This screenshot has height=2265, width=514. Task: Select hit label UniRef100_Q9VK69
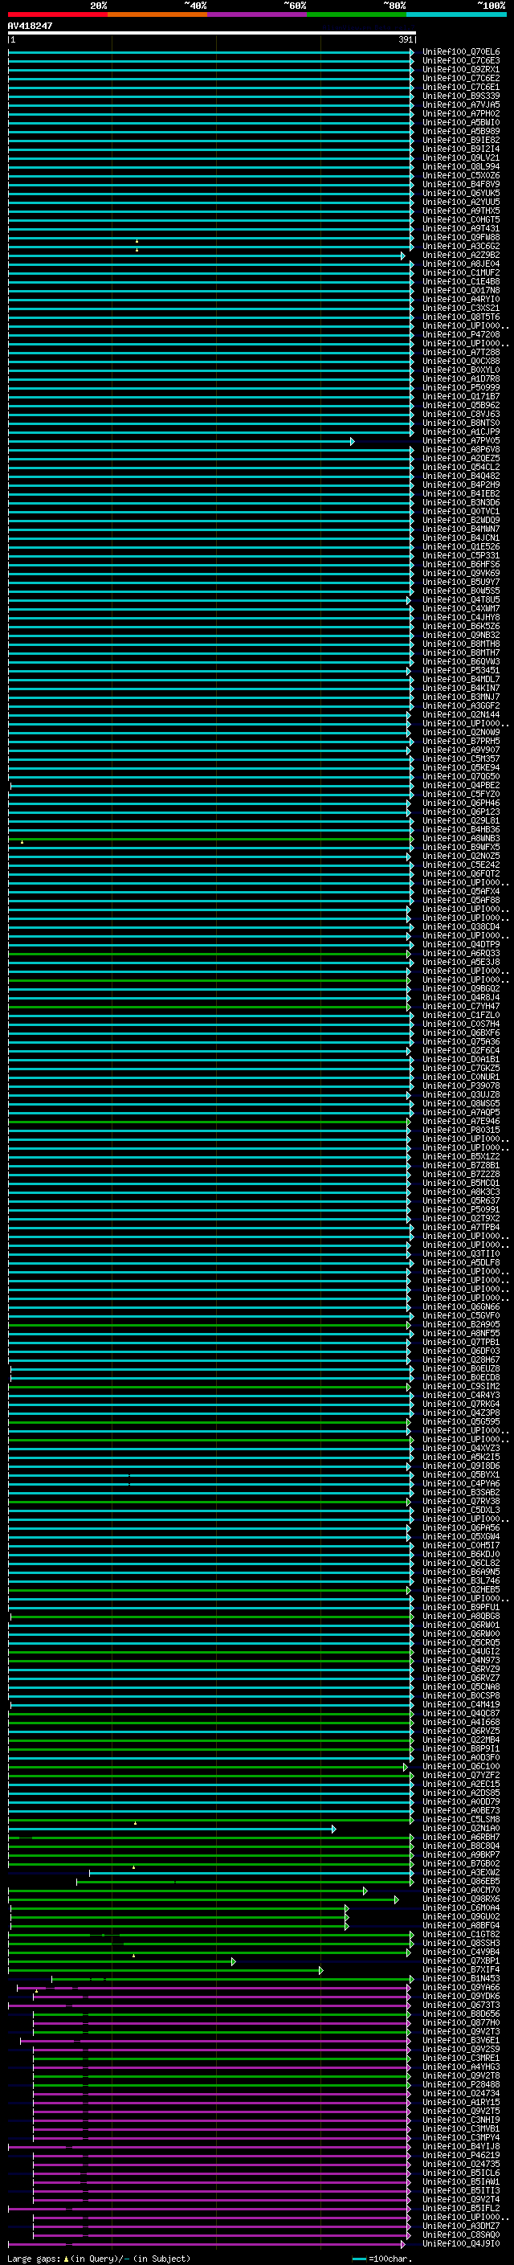pos(461,574)
